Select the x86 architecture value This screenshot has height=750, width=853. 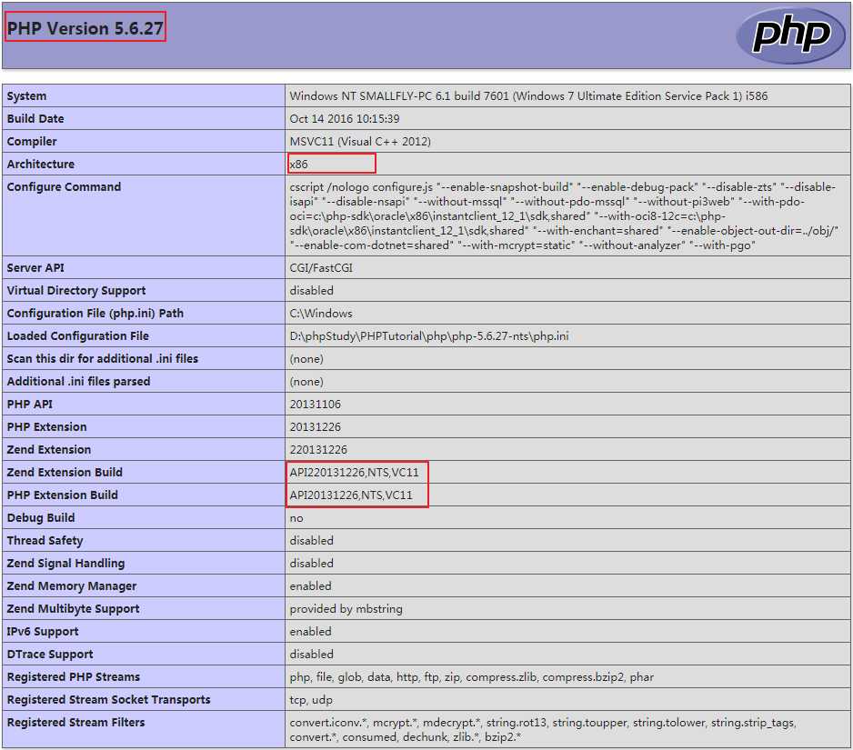pos(298,165)
